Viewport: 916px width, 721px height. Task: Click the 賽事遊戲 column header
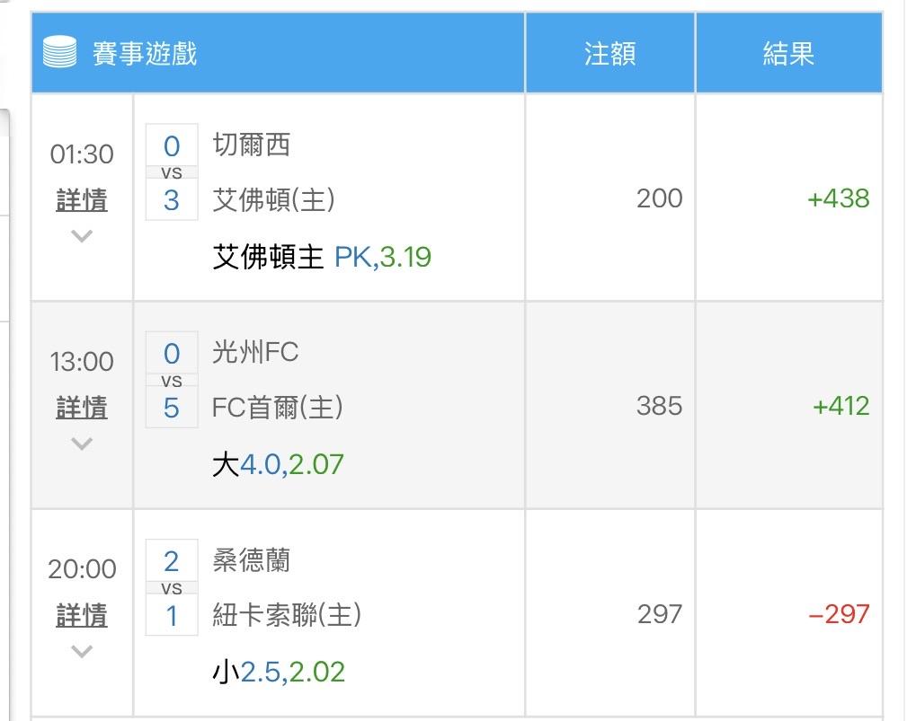[x=145, y=54]
